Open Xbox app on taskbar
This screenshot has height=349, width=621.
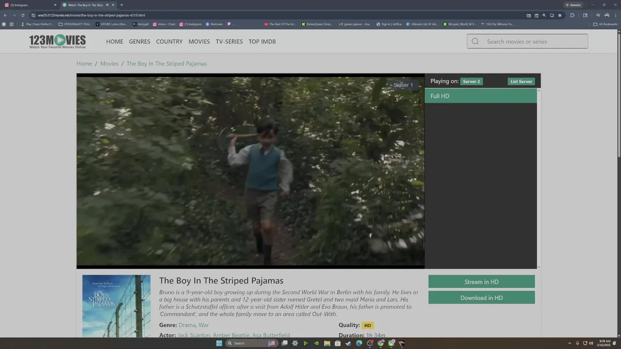pyautogui.click(x=391, y=343)
